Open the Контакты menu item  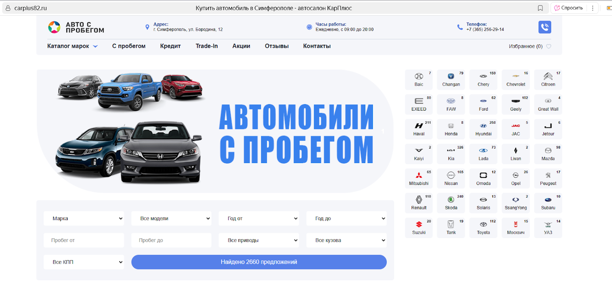pos(317,46)
